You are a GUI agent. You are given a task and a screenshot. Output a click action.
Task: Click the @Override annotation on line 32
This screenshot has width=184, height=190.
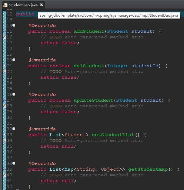point(42,129)
